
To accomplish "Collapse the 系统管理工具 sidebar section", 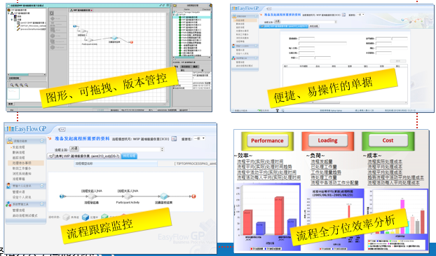I will (42, 204).
